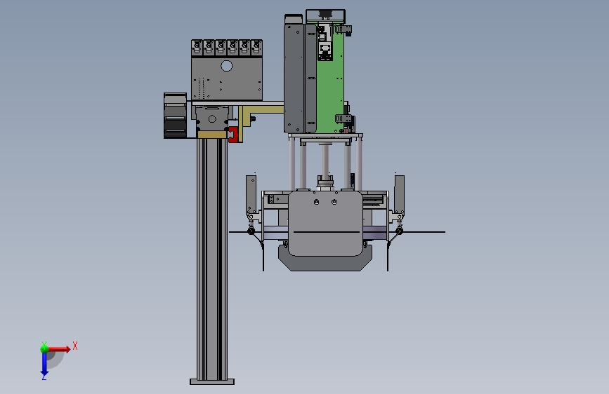Select the large rounded gray cover plate

(x=325, y=224)
